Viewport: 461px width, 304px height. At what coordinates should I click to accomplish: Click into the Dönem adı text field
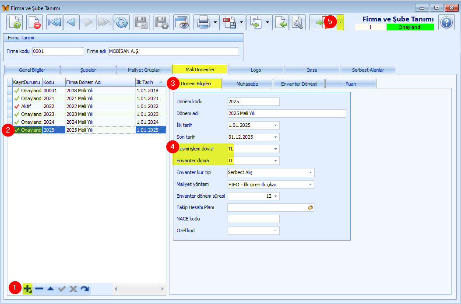287,114
